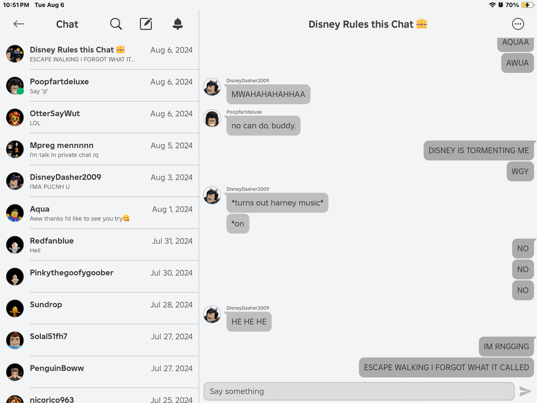Select the AWUA message bubble
The image size is (537, 403).
517,63
